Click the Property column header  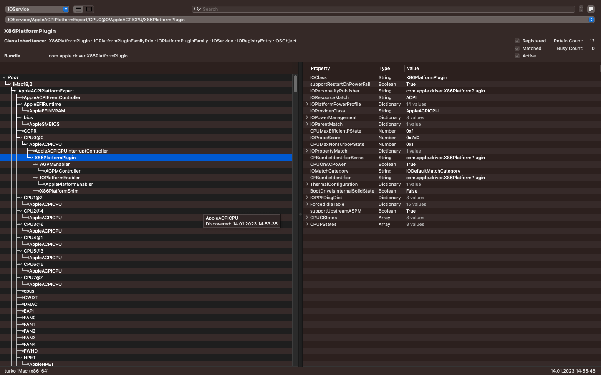(320, 68)
